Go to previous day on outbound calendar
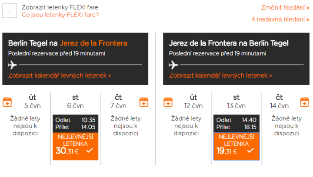This screenshot has width=313, height=177. [7, 102]
